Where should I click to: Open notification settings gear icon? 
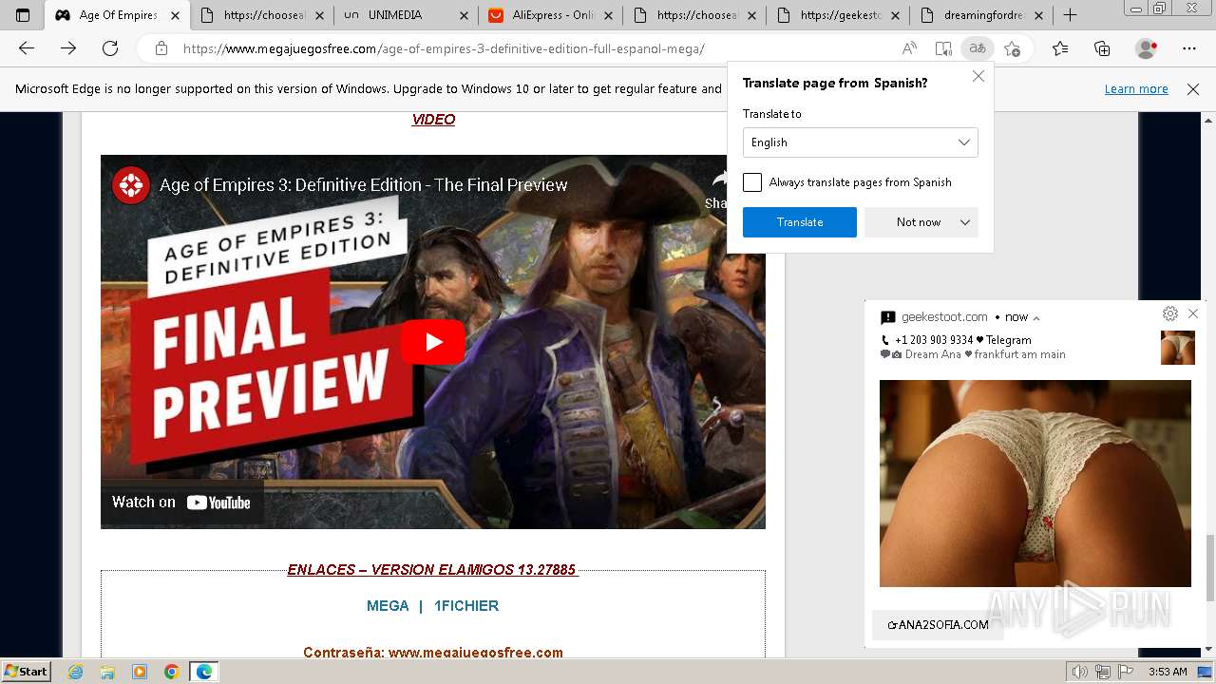click(1170, 313)
